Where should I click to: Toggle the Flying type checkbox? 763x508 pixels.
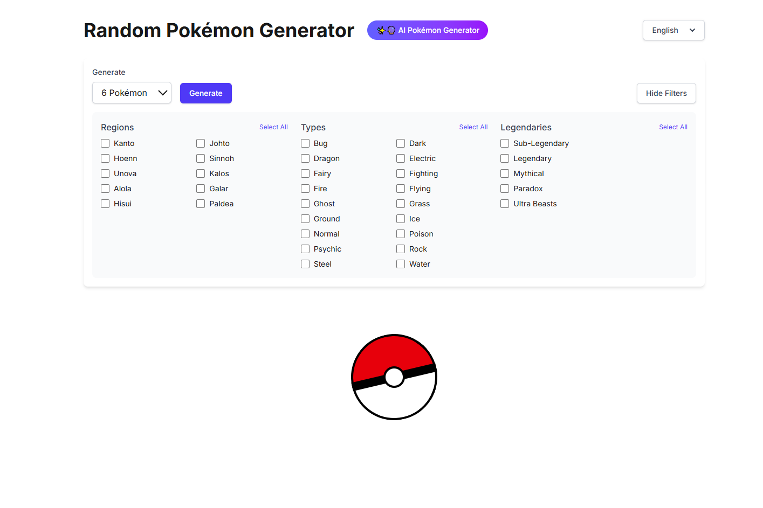(x=401, y=189)
